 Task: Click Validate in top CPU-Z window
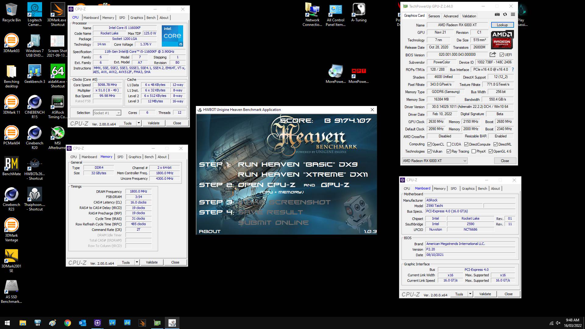click(x=154, y=123)
